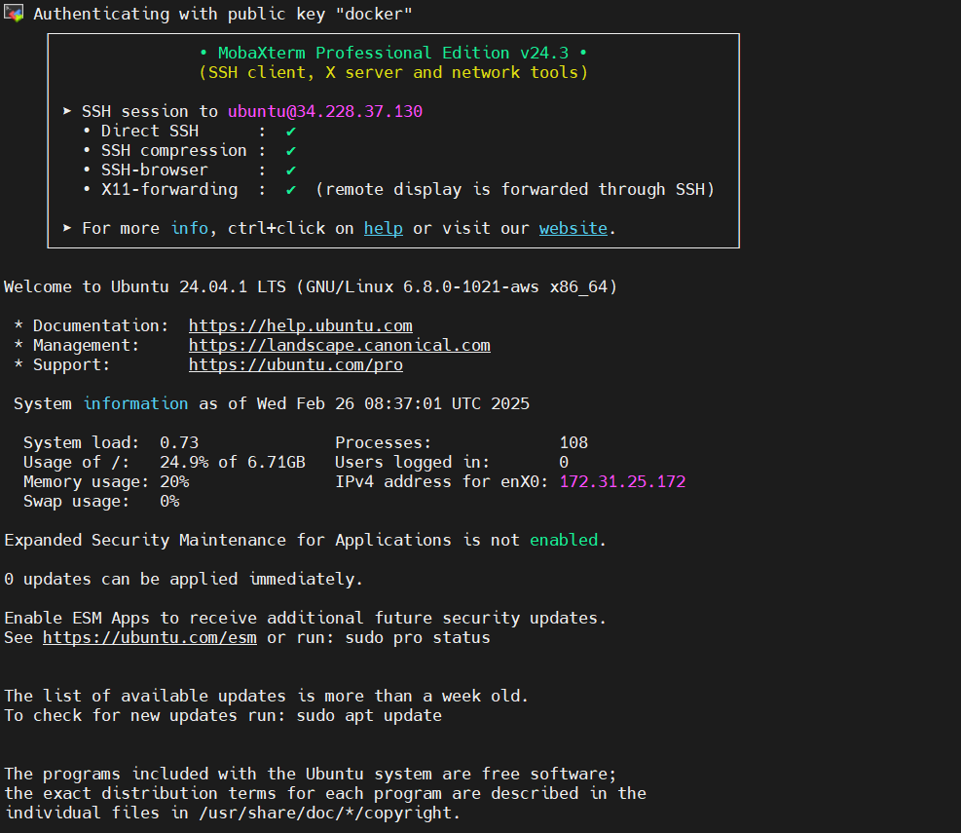Click the SSH-browser green checkmark

click(x=291, y=170)
